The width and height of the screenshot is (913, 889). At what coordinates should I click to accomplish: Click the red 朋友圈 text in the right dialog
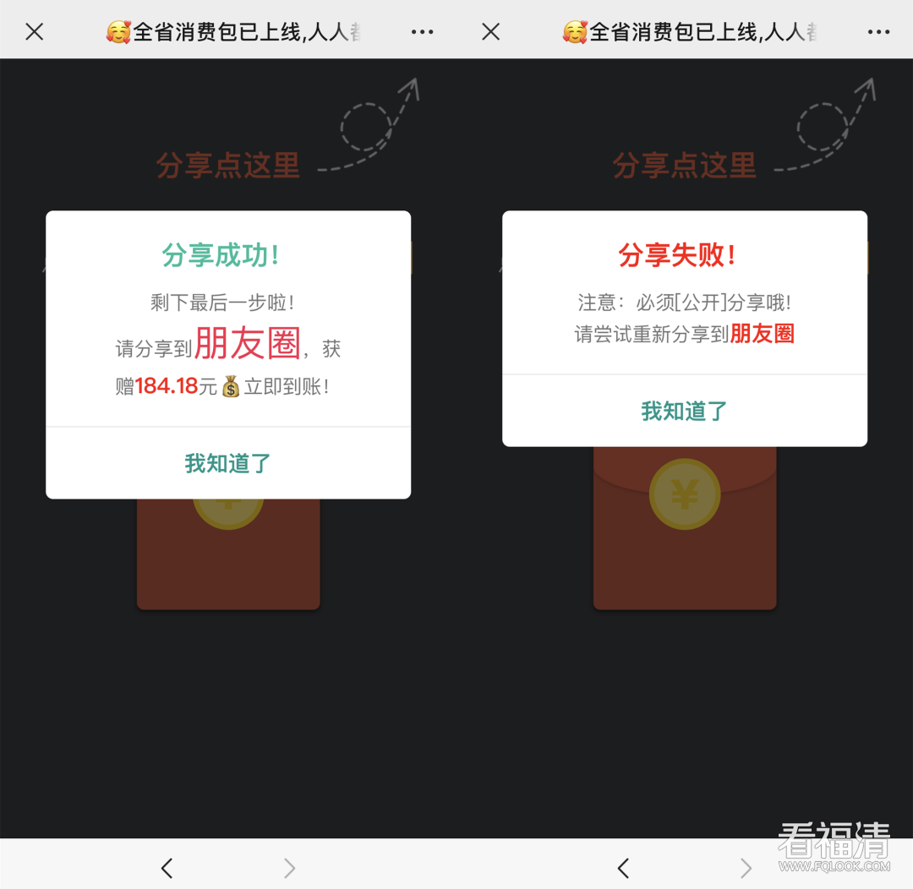pos(763,334)
